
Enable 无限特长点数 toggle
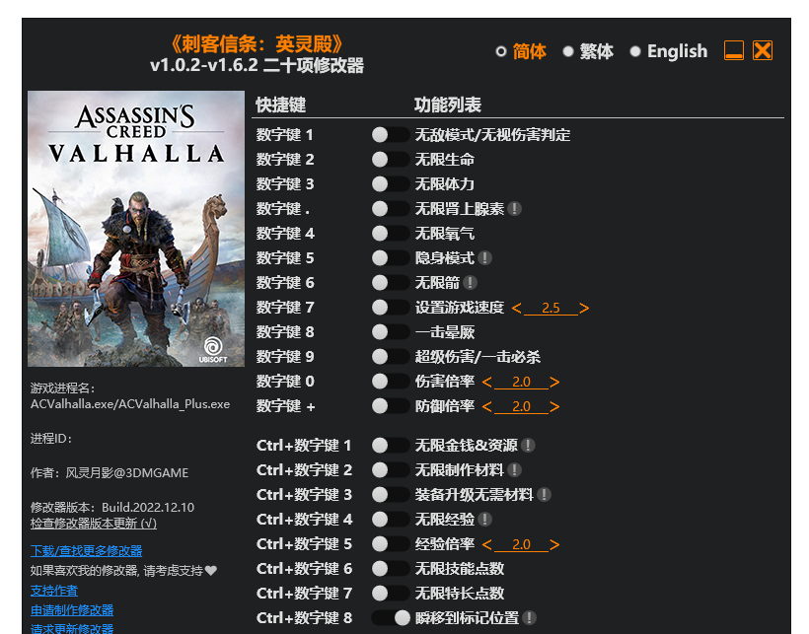point(391,594)
